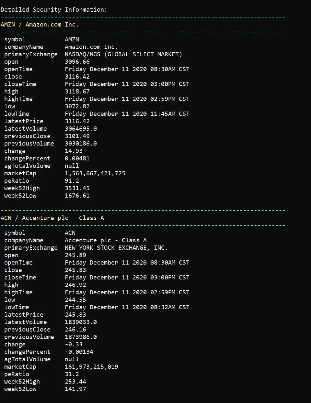Click Amazon's lowTime showing 11:45AM CST
Image resolution: width=311 pixels, height=403 pixels.
[x=127, y=114]
